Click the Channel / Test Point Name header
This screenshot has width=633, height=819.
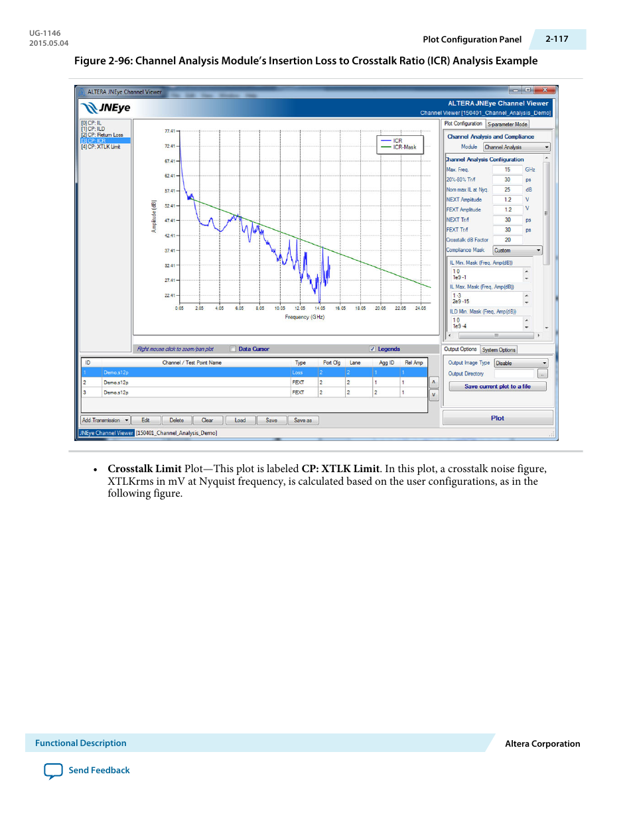coord(192,363)
